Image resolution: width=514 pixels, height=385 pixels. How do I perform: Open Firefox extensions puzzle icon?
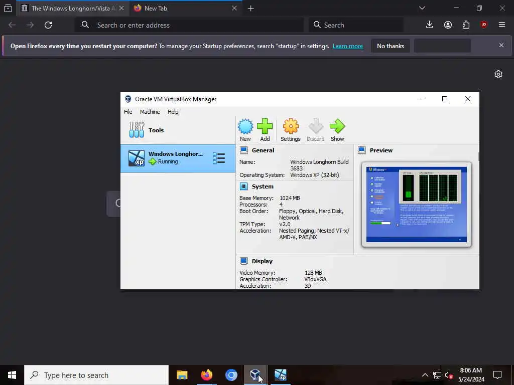466,25
